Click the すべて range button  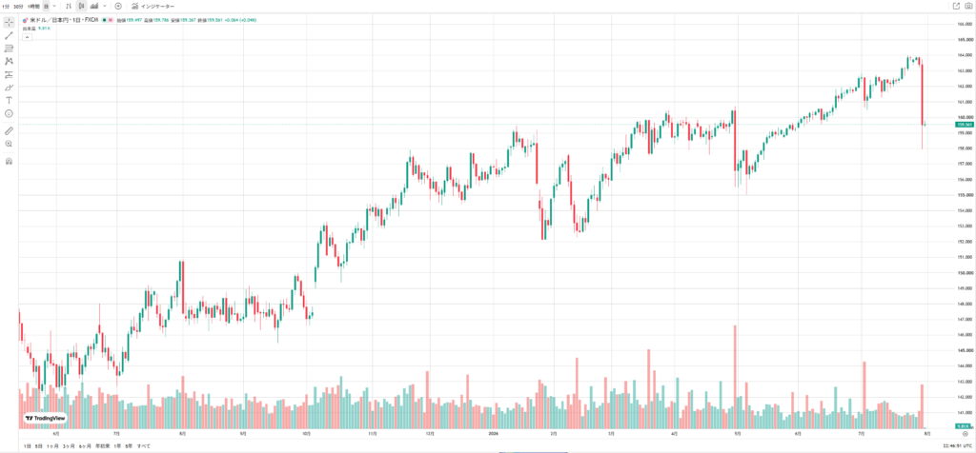(144, 446)
